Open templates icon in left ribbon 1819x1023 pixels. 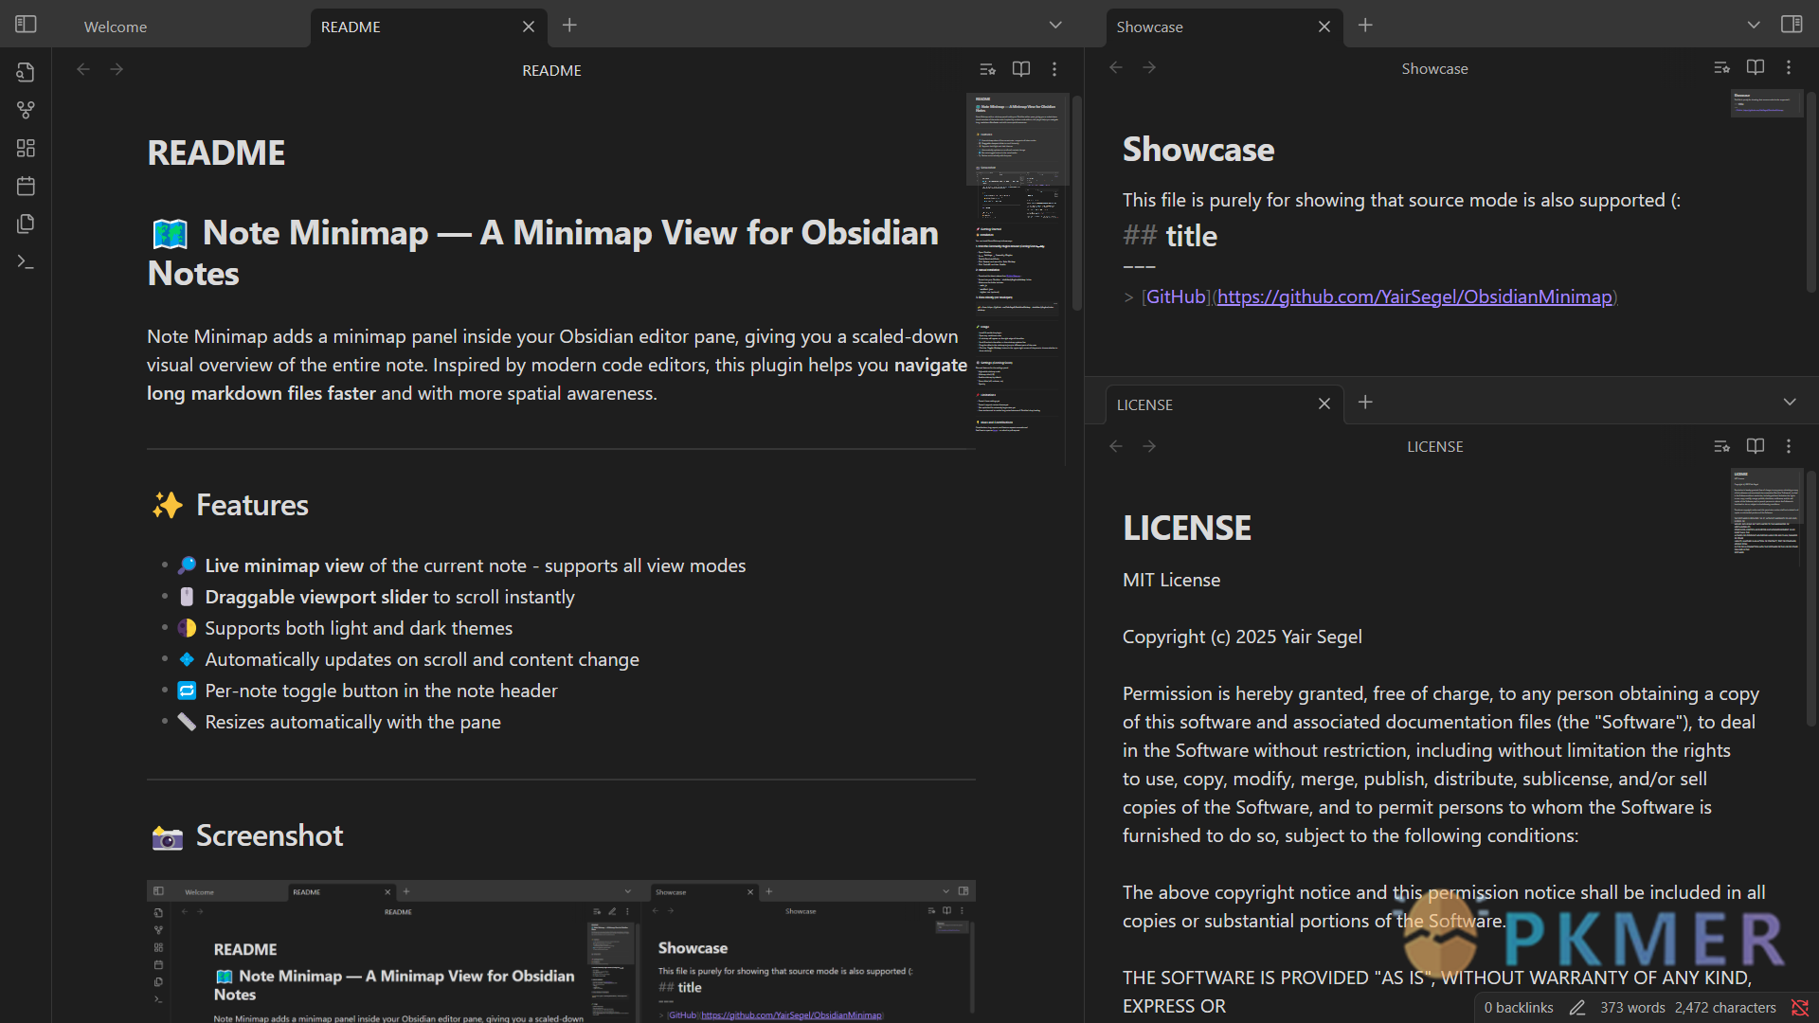coord(26,224)
